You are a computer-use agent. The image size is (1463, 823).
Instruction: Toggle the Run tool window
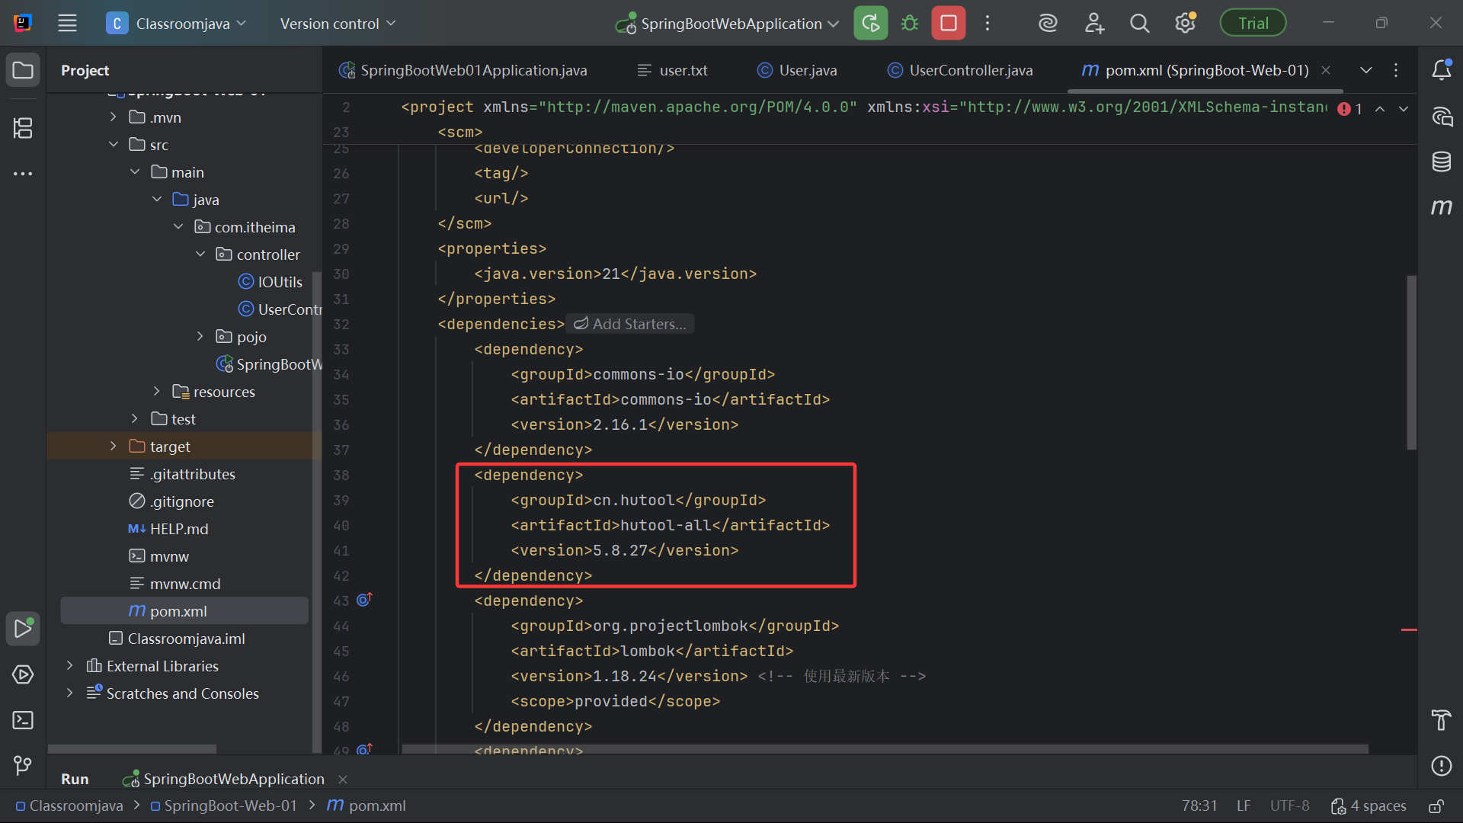(23, 629)
